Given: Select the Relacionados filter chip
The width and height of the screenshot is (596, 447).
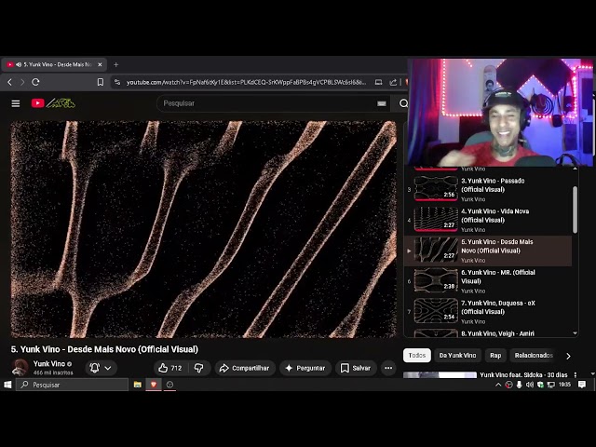Looking at the screenshot, I should pyautogui.click(x=534, y=356).
